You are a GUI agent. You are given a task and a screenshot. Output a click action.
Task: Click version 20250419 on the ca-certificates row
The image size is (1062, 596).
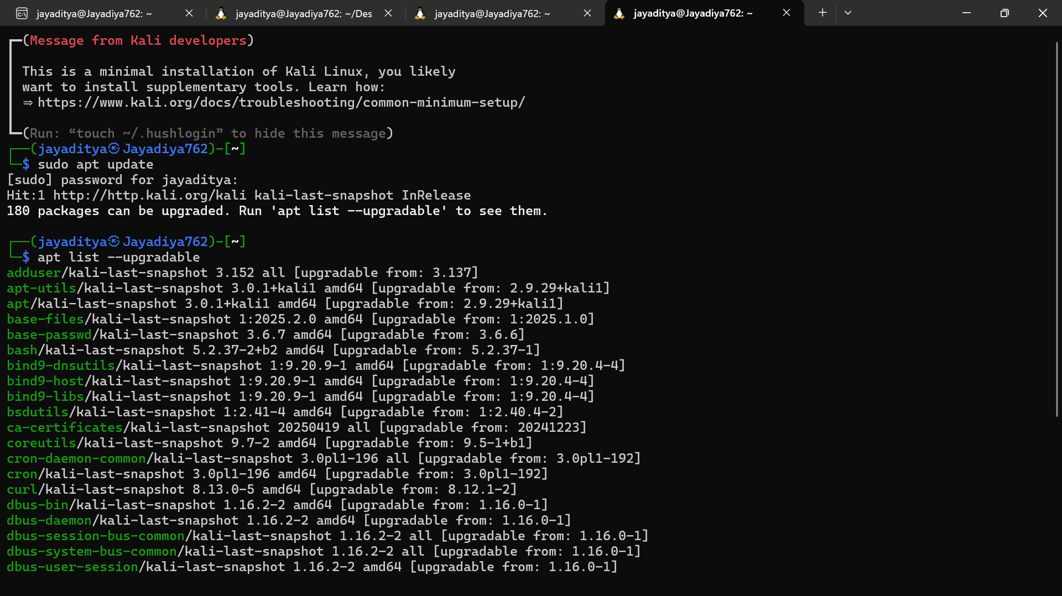[x=309, y=428]
